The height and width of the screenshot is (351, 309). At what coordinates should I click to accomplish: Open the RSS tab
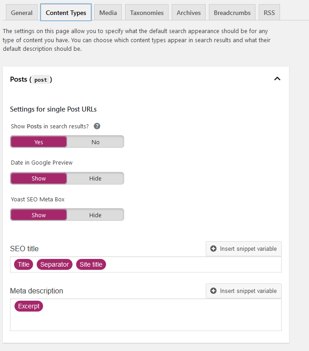point(269,13)
